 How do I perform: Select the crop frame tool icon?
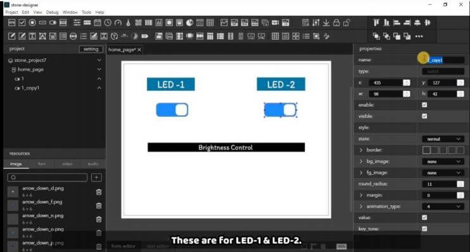(x=316, y=37)
